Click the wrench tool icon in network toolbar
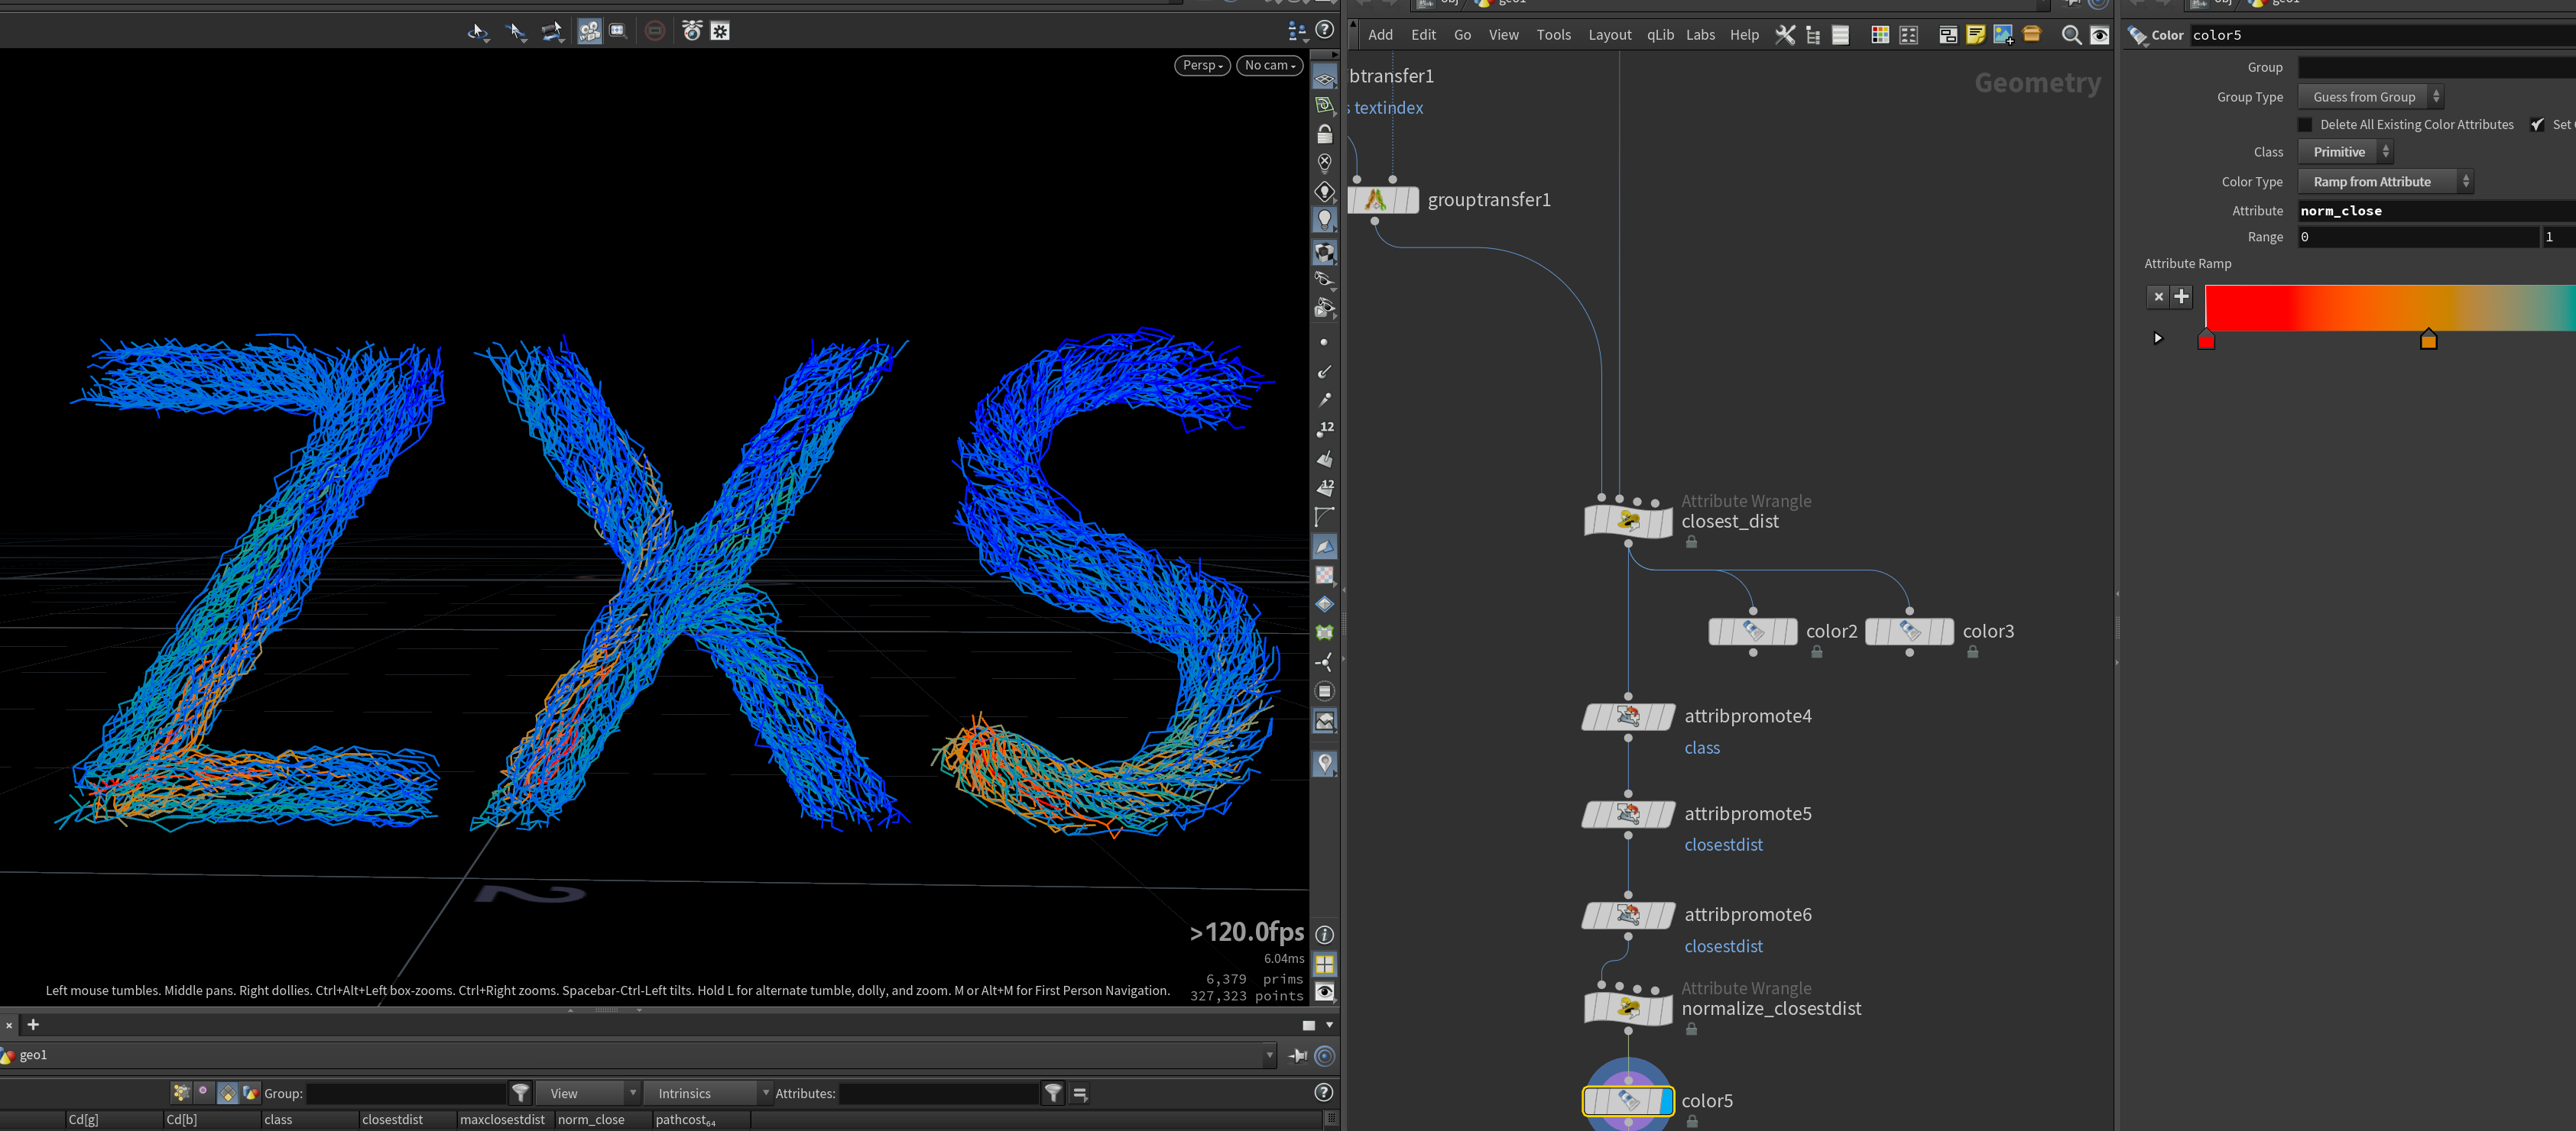The image size is (2576, 1131). (x=1785, y=35)
